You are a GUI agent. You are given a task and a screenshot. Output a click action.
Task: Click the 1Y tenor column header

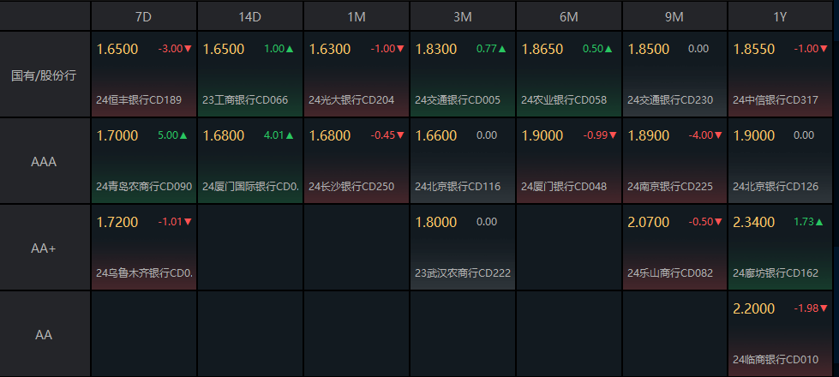[782, 16]
